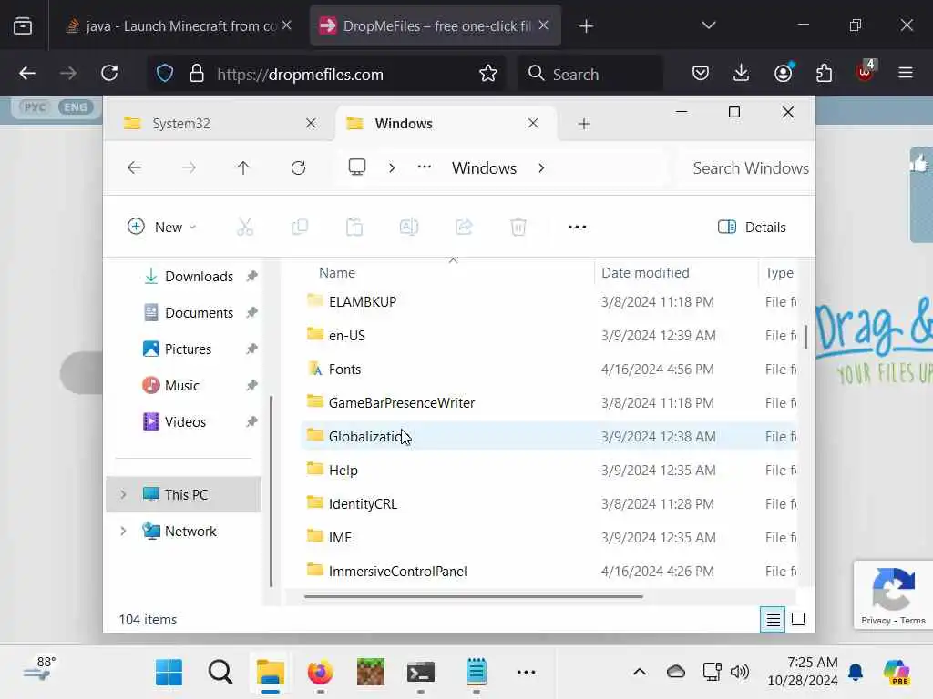933x699 pixels.
Task: Click the Share icon in Explorer toolbar
Action: 464,227
